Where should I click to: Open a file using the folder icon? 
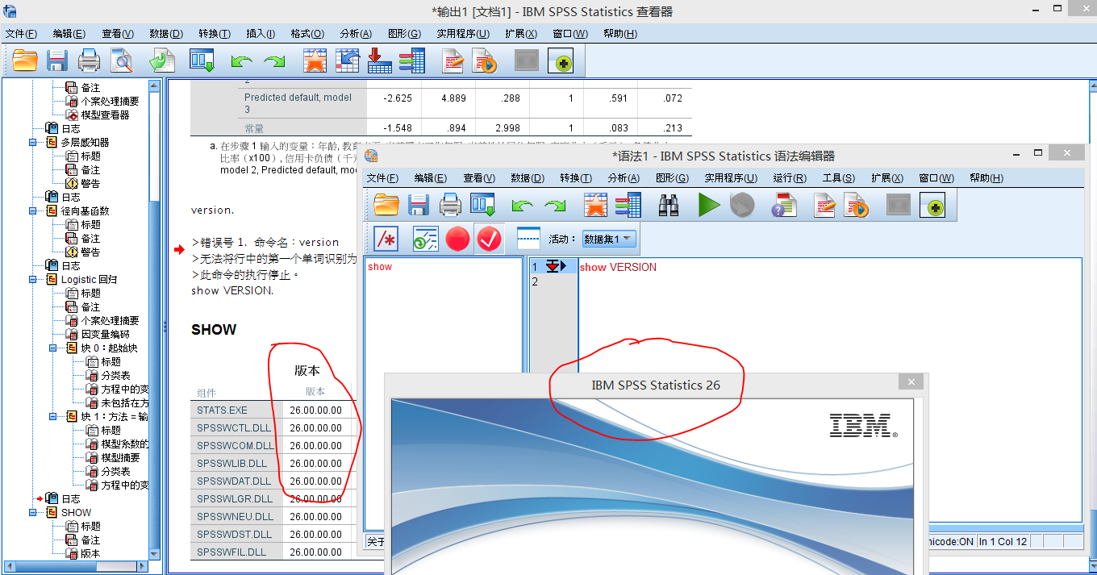pos(386,204)
